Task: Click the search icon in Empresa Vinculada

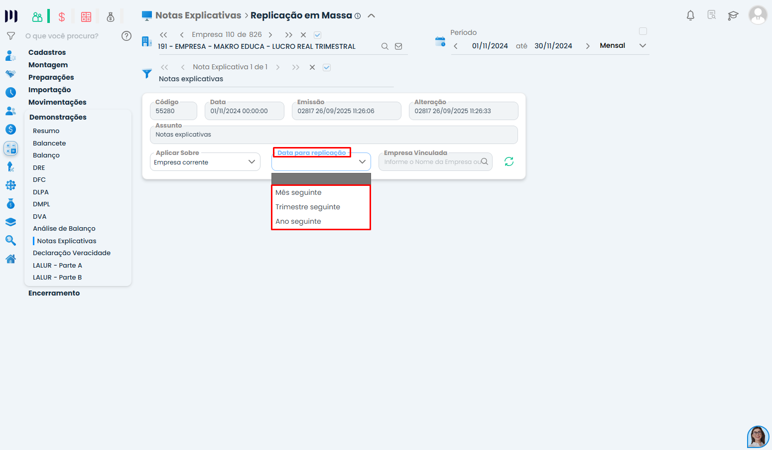Action: click(485, 161)
